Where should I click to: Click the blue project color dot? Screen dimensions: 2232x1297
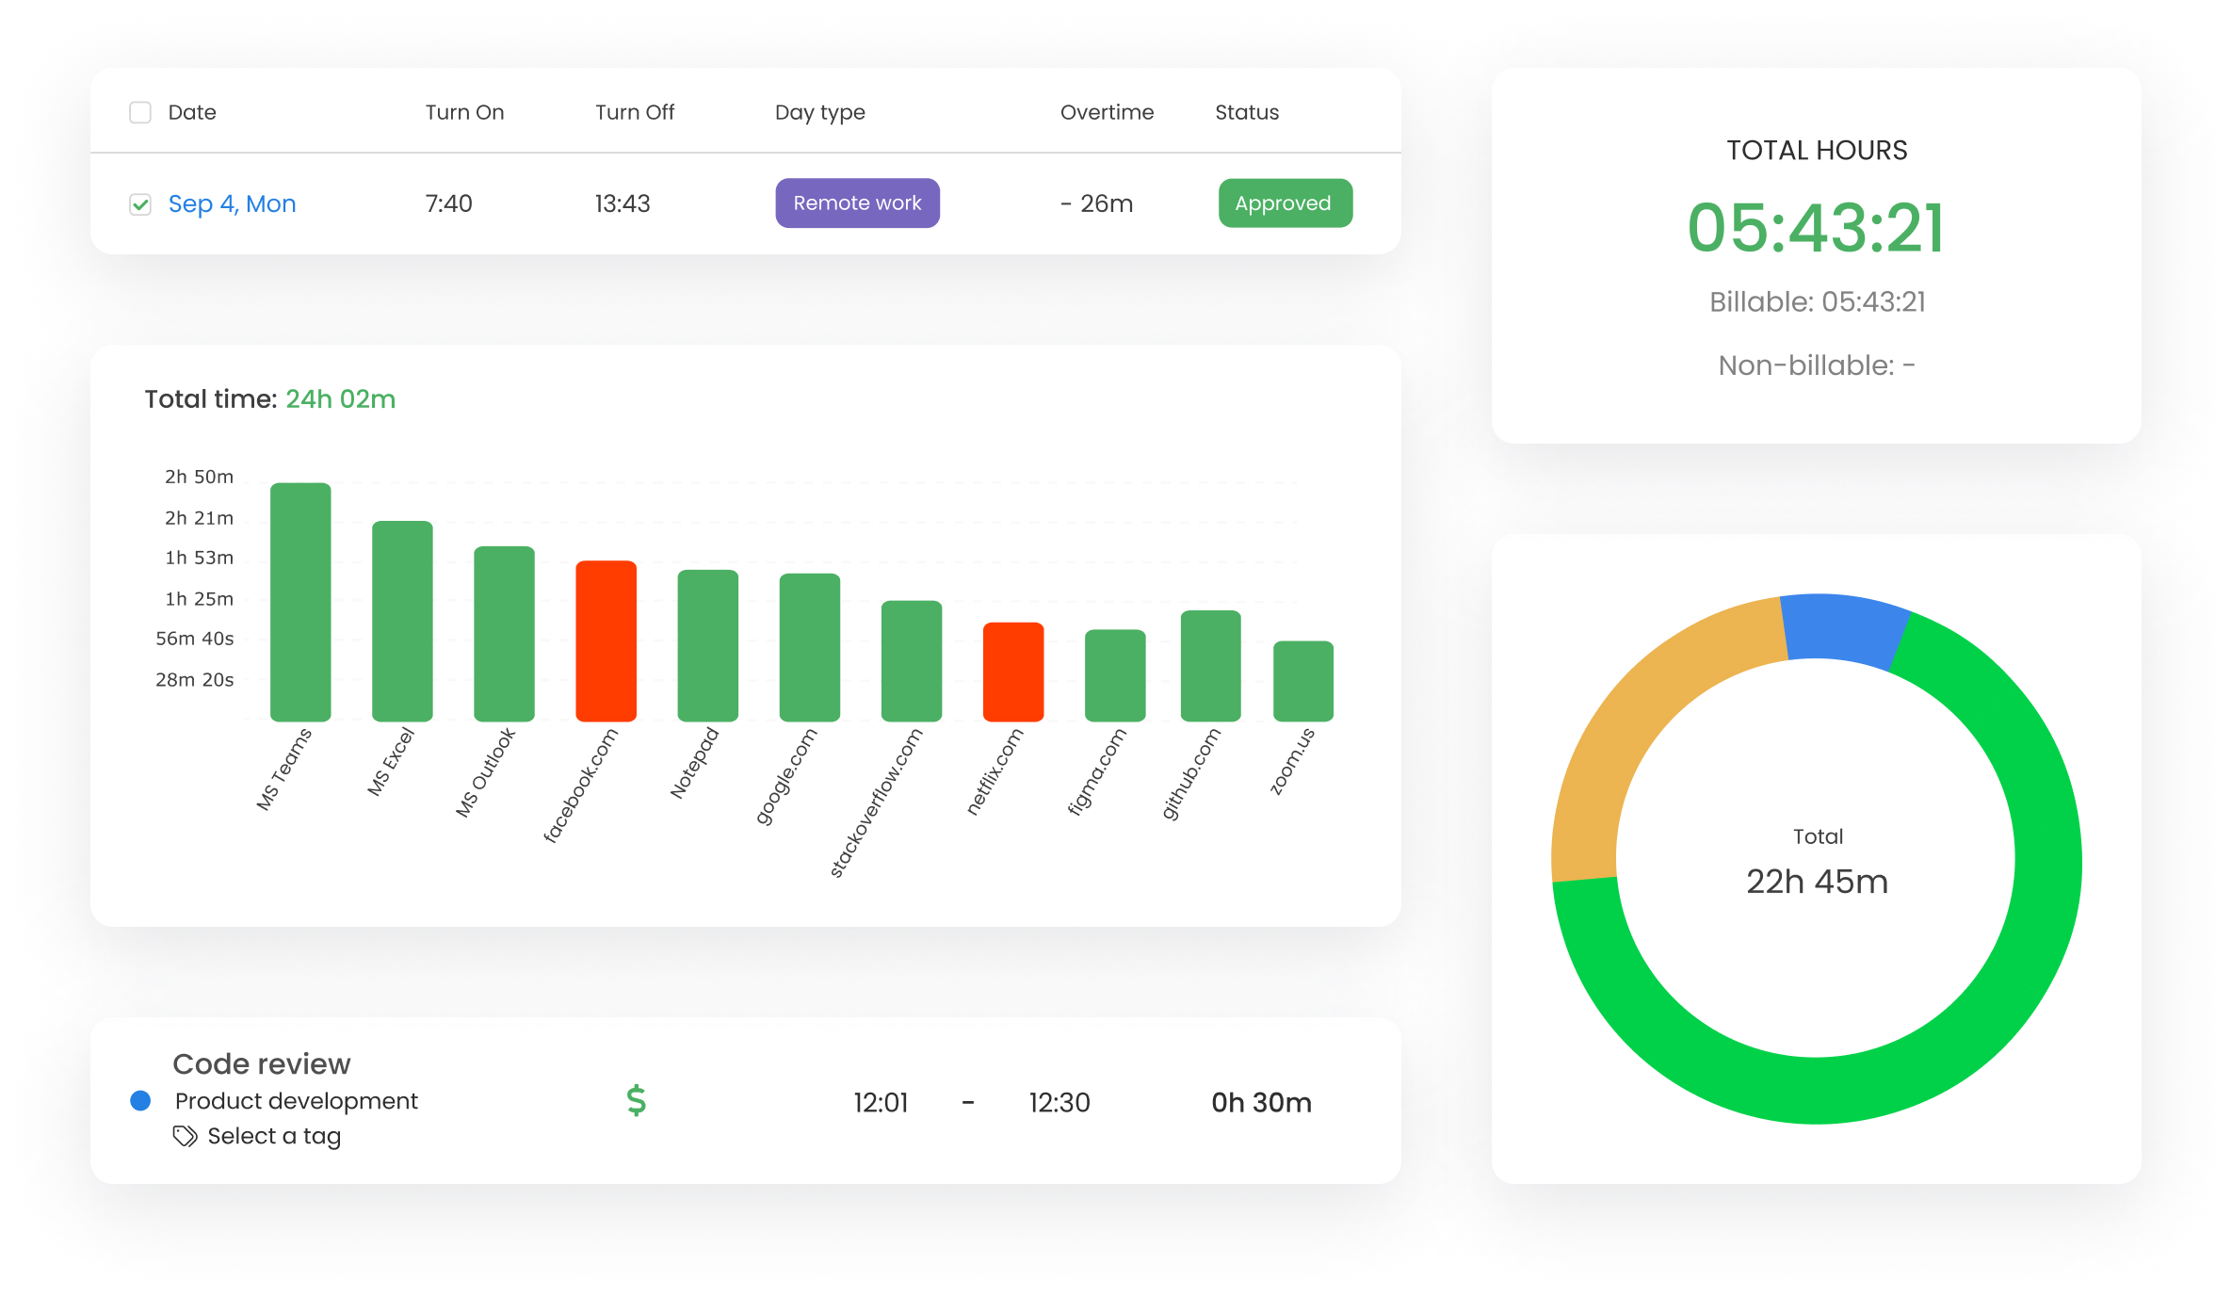click(140, 1100)
